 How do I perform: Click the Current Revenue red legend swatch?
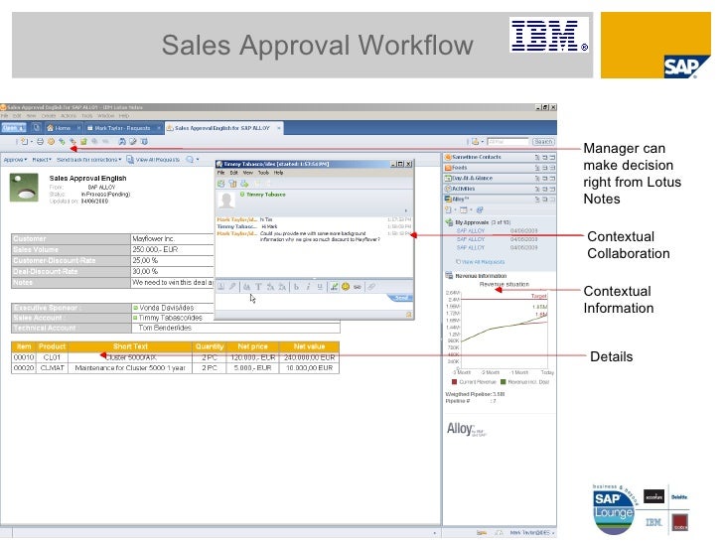coord(454,382)
